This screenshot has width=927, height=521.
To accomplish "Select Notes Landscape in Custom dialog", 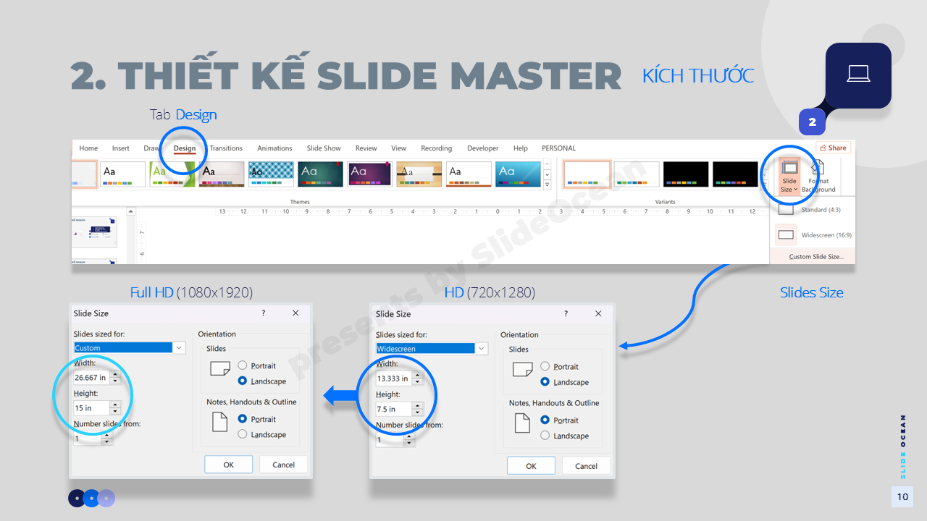I will pyautogui.click(x=261, y=434).
